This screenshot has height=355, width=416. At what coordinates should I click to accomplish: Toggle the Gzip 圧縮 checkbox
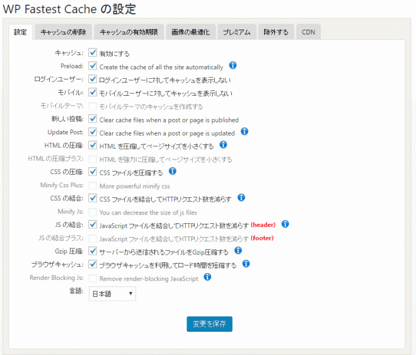[93, 251]
